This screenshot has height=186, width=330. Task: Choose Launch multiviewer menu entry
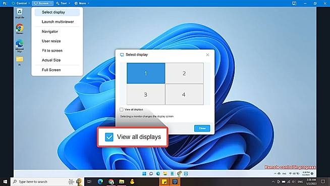pyautogui.click(x=57, y=22)
